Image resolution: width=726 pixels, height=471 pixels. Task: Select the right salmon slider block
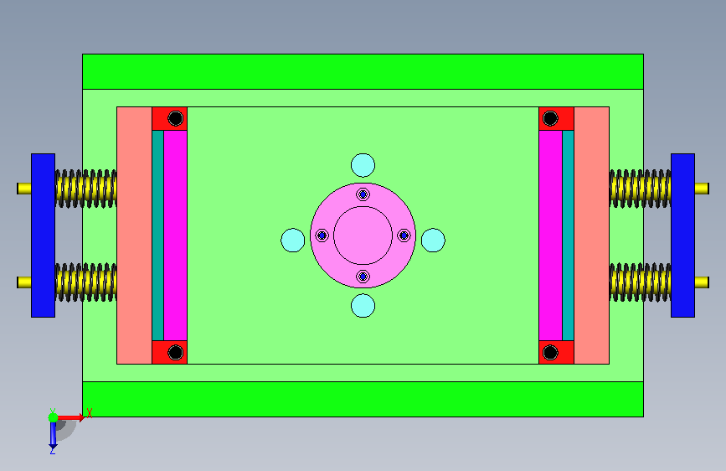[591, 235]
